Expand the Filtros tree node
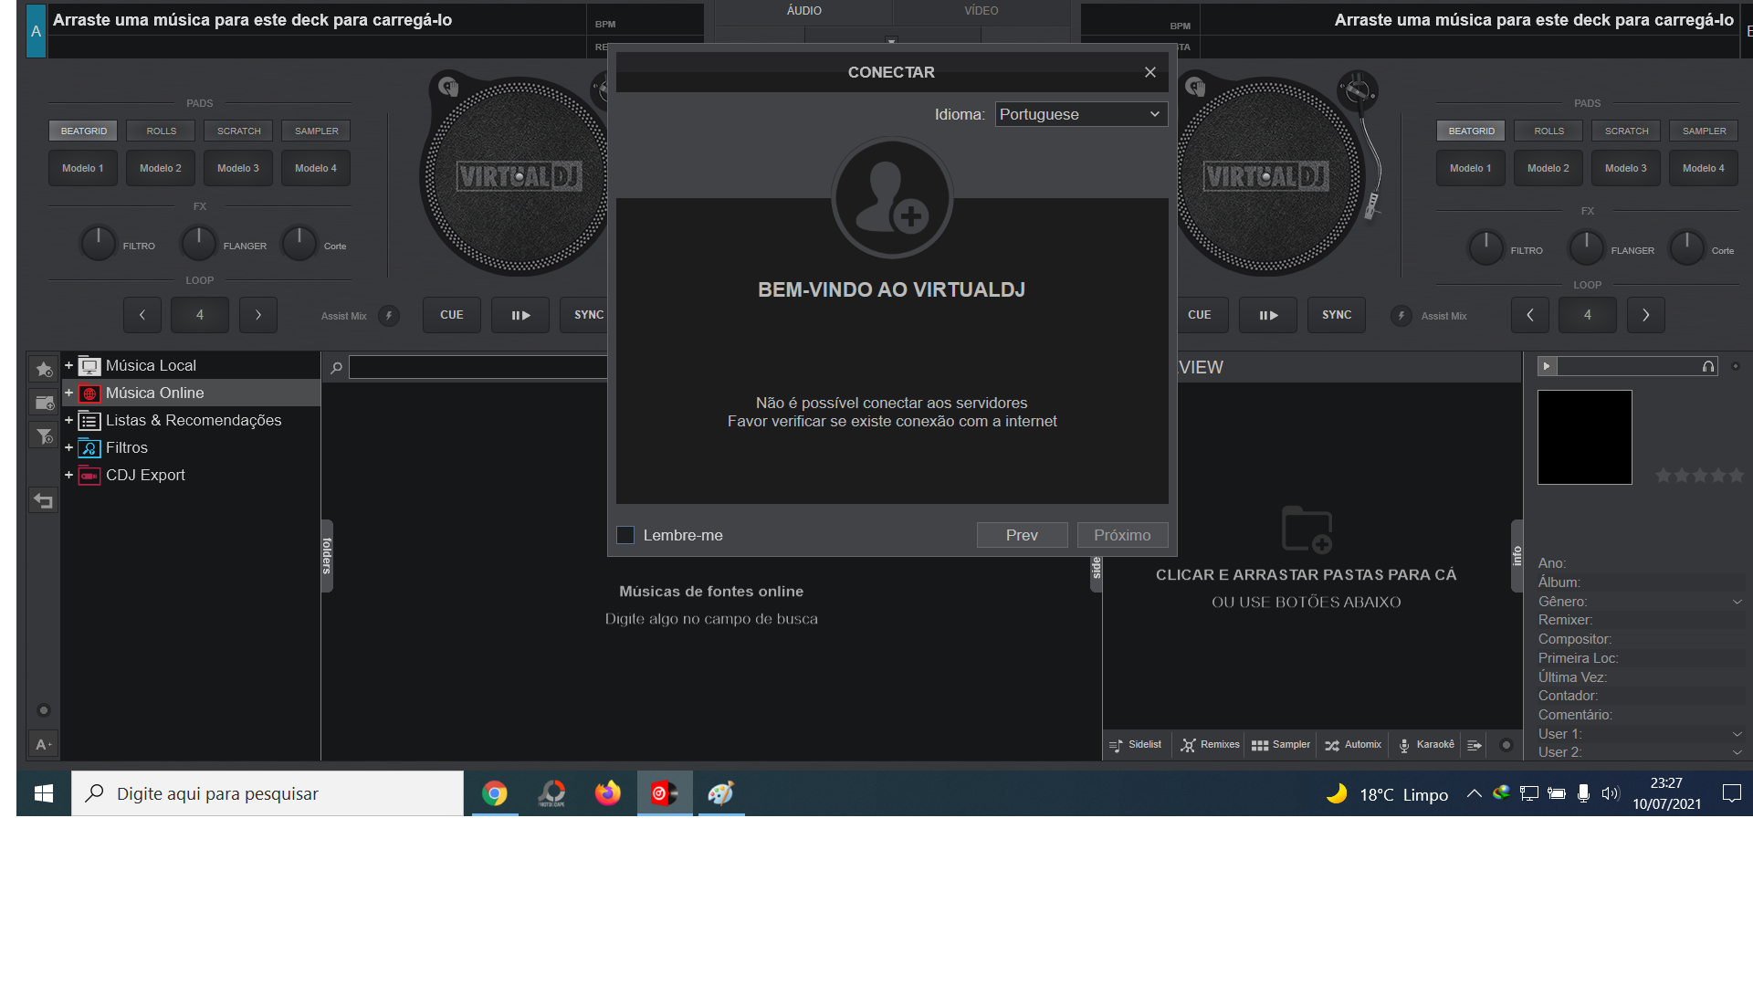 [x=68, y=447]
